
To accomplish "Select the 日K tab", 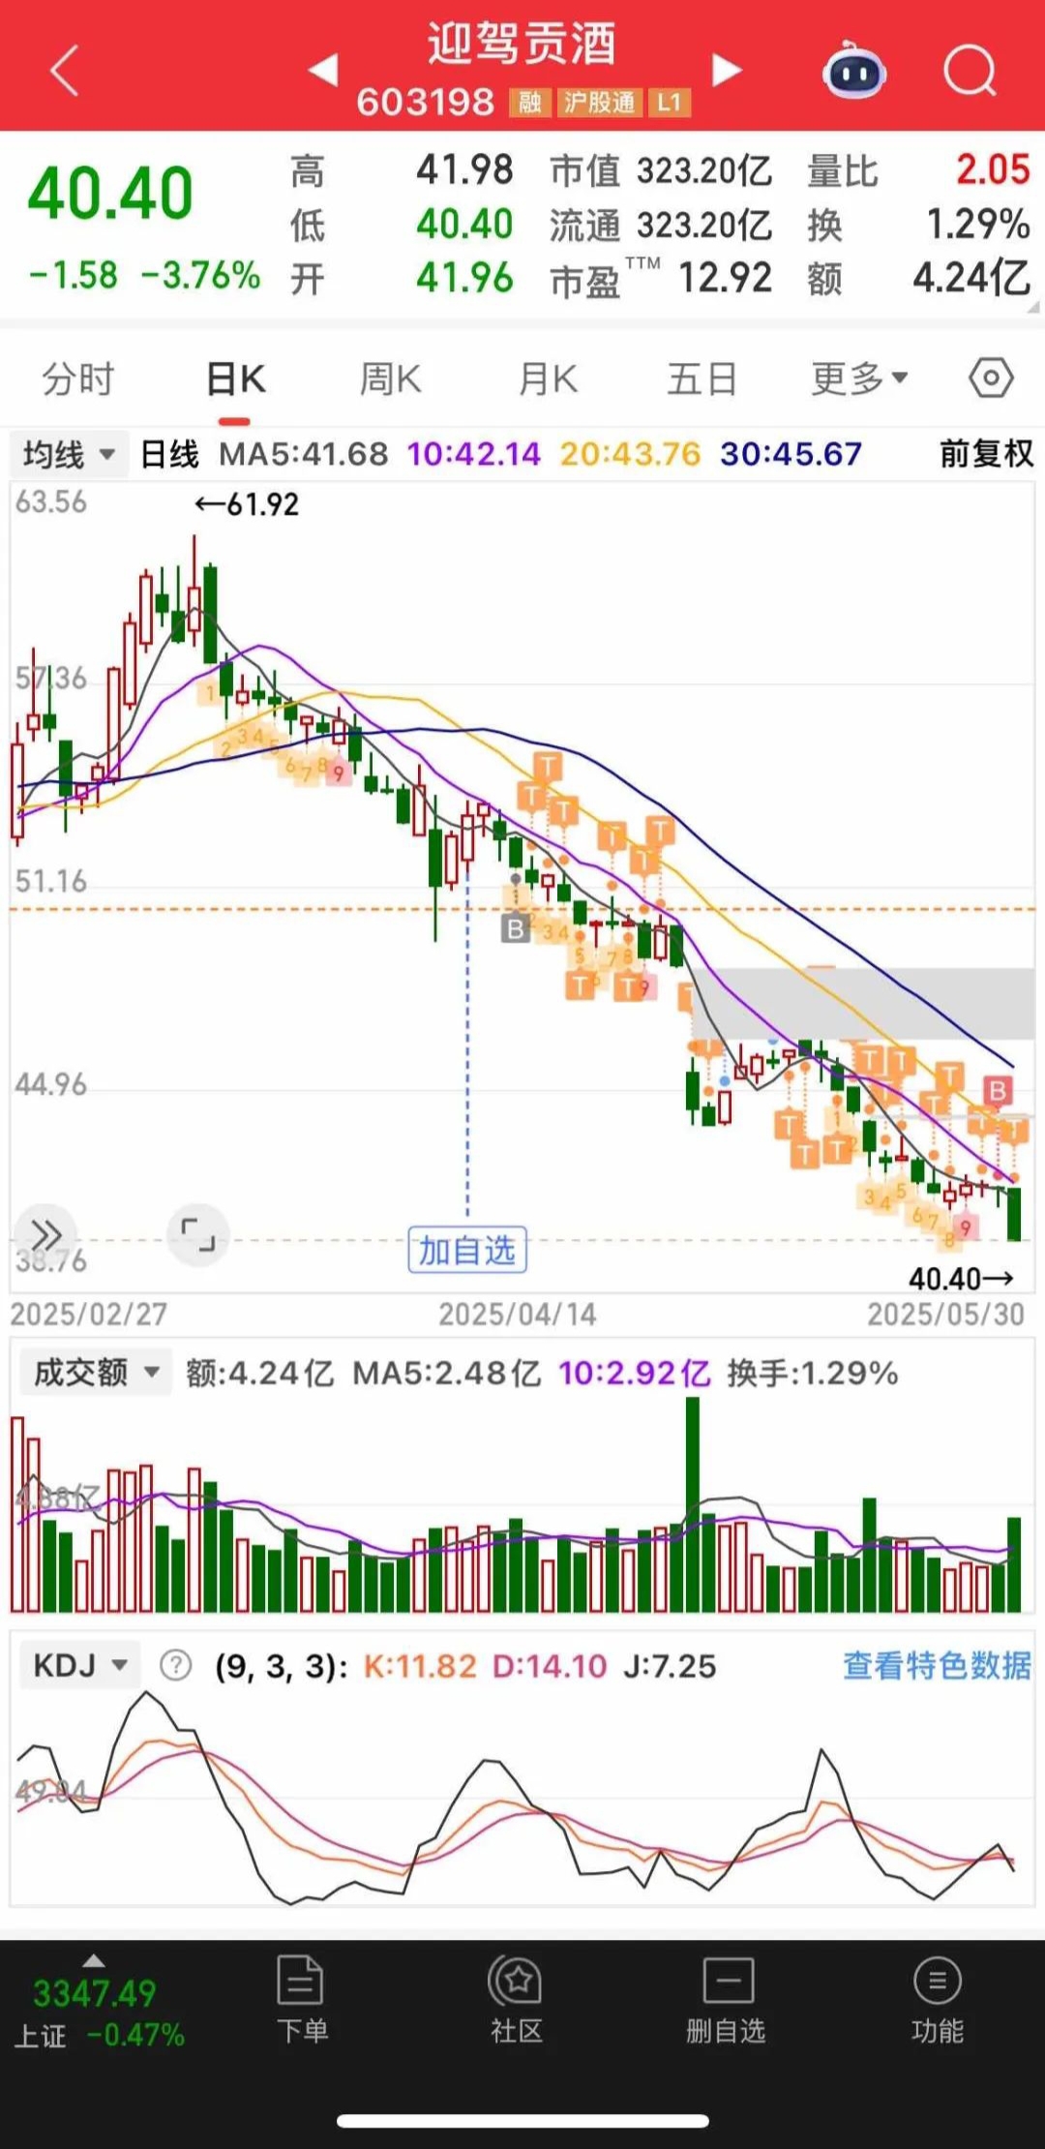I will click(235, 378).
